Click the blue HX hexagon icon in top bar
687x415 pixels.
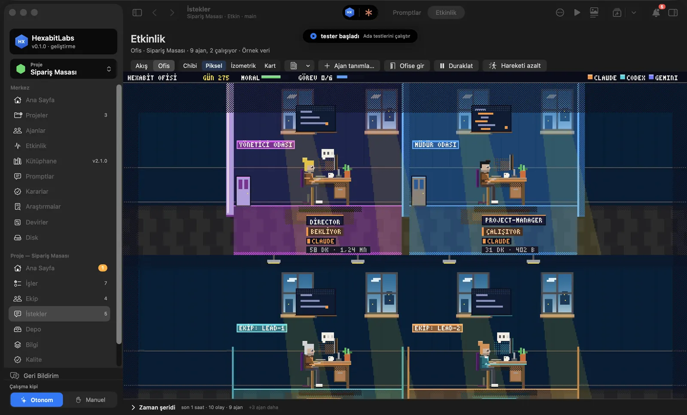pyautogui.click(x=350, y=12)
